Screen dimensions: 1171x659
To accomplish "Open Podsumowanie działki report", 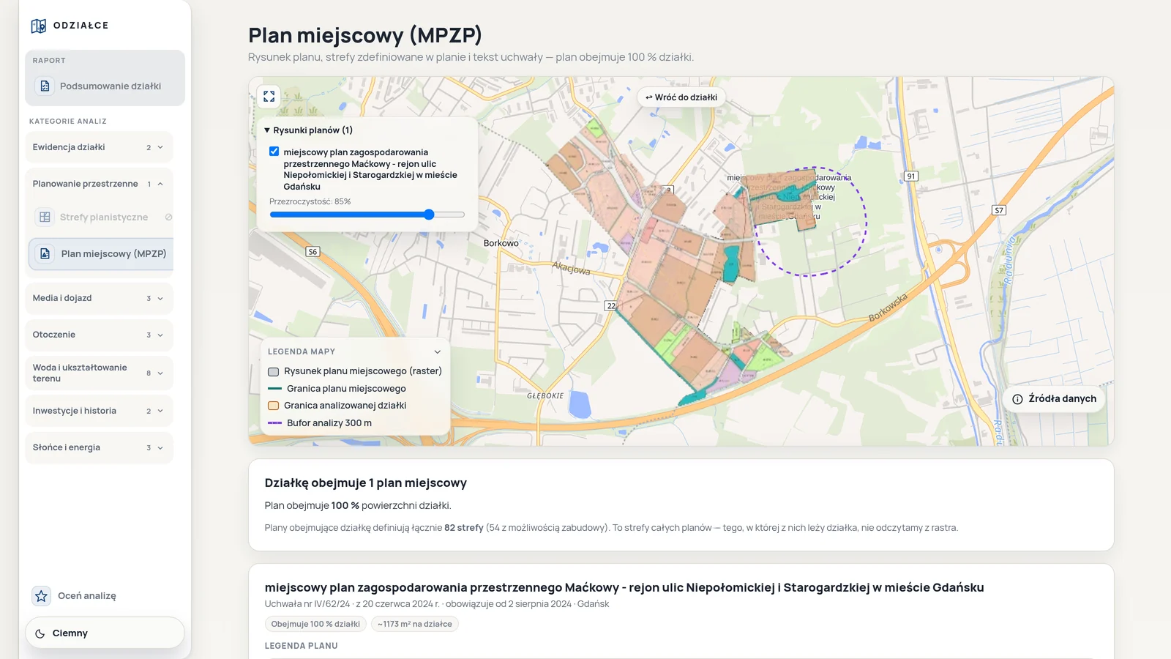I will point(105,86).
